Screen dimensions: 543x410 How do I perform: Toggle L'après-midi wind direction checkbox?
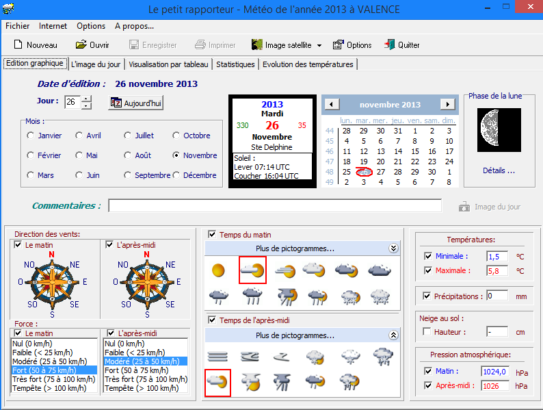pos(109,244)
